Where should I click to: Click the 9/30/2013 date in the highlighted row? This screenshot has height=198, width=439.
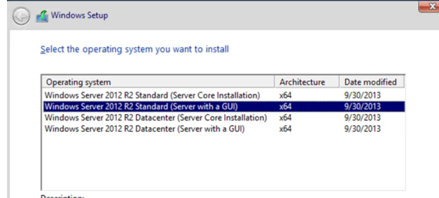362,106
